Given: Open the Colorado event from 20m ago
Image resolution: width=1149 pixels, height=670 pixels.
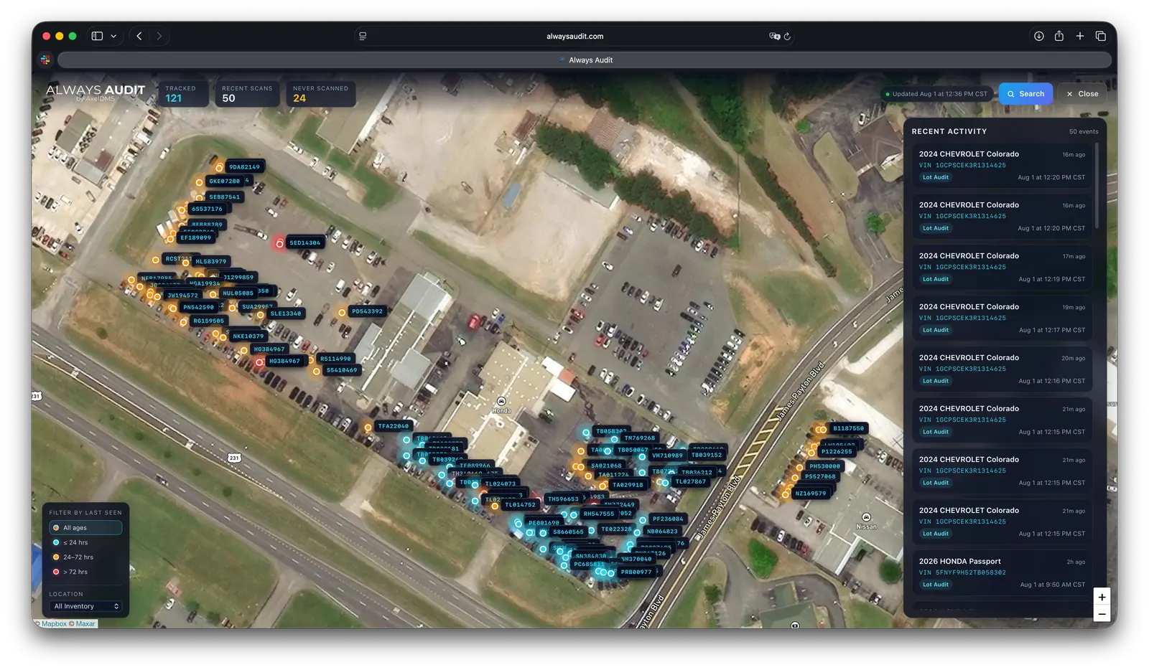Looking at the screenshot, I should coord(1002,369).
